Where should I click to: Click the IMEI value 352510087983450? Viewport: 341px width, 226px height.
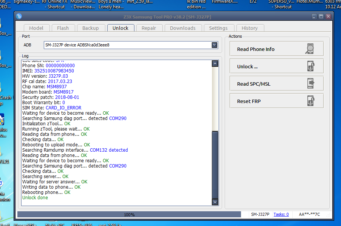click(54, 71)
